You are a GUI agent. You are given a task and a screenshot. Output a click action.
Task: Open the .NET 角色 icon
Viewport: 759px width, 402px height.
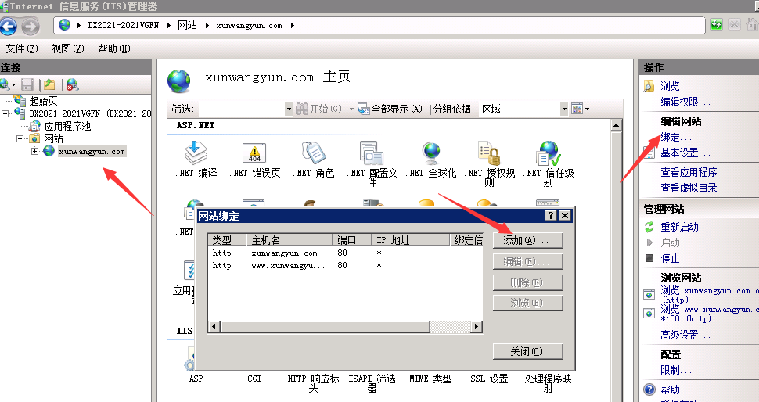313,153
